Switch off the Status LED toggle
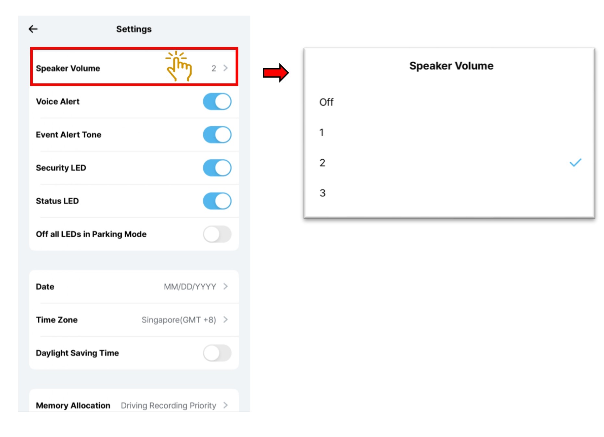Viewport: 604px width, 437px height. pyautogui.click(x=217, y=201)
